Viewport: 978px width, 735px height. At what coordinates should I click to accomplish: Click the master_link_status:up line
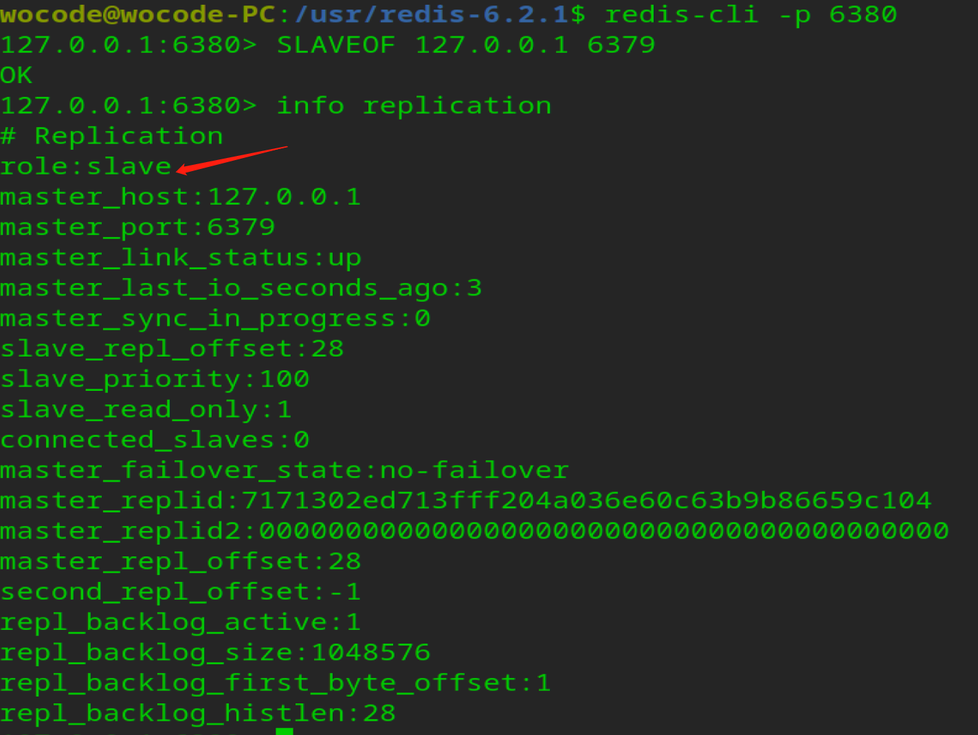(180, 258)
